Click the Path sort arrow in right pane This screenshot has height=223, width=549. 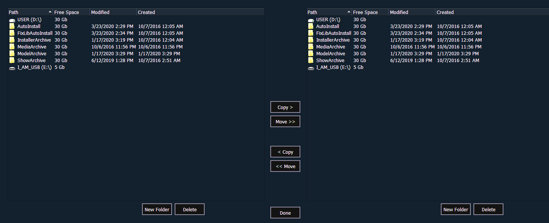(x=349, y=12)
